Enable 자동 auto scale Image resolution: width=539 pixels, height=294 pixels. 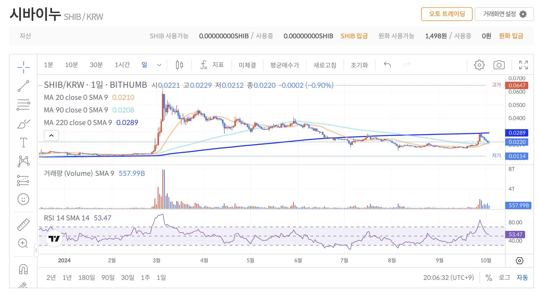pos(522,277)
